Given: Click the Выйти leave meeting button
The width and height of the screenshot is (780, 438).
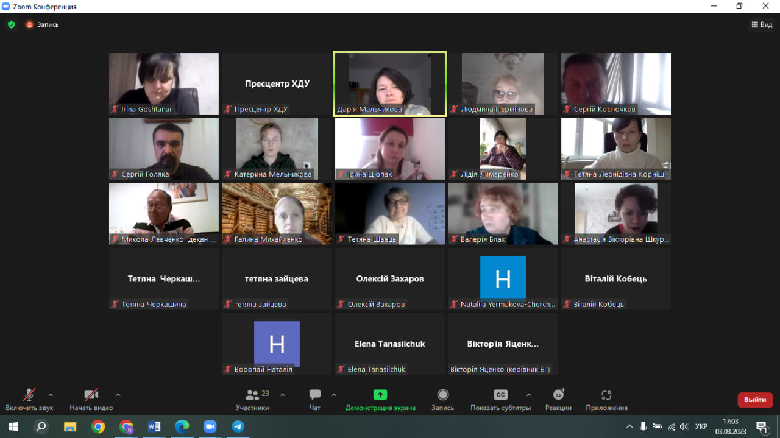Looking at the screenshot, I should click(755, 400).
